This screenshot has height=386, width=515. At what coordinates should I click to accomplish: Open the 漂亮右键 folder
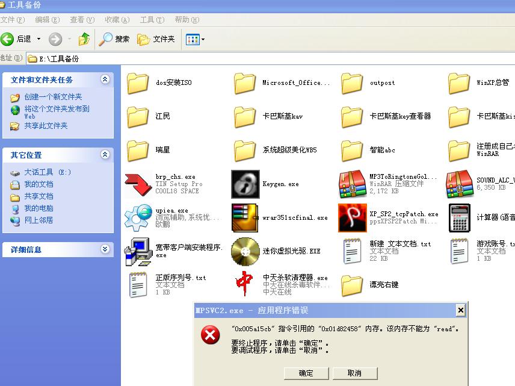(x=352, y=285)
